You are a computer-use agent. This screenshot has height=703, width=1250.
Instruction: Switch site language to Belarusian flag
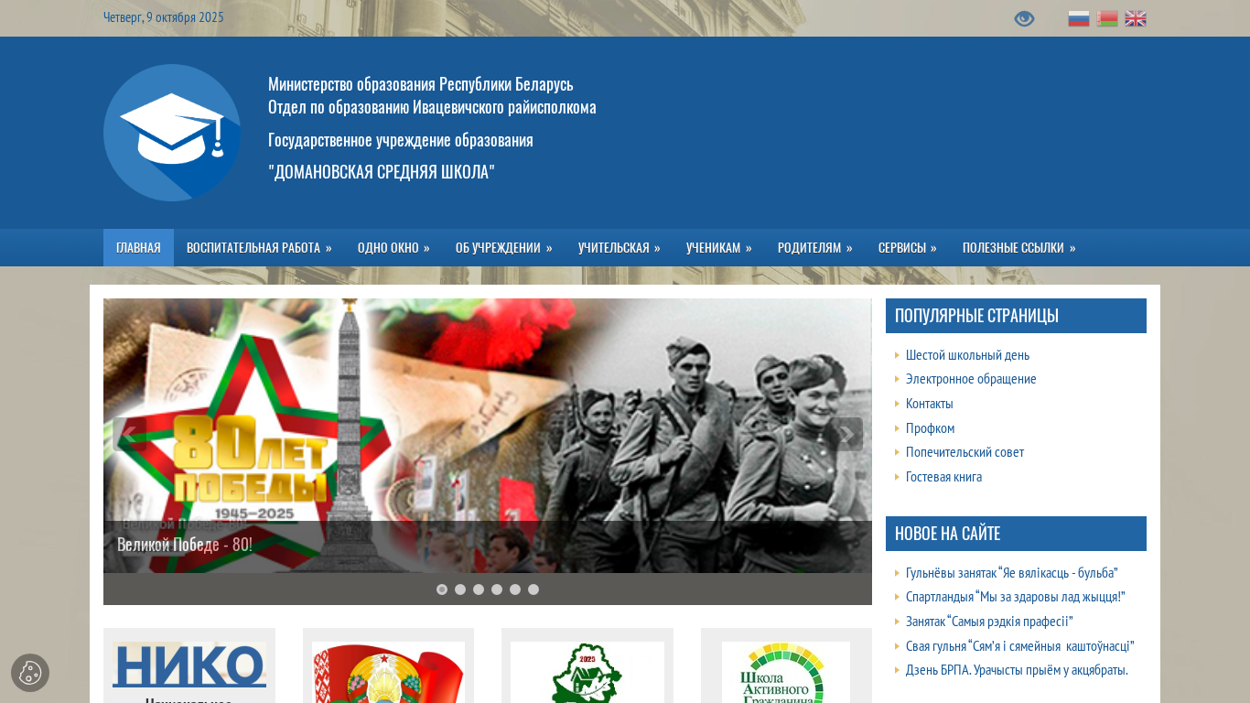[x=1107, y=18]
